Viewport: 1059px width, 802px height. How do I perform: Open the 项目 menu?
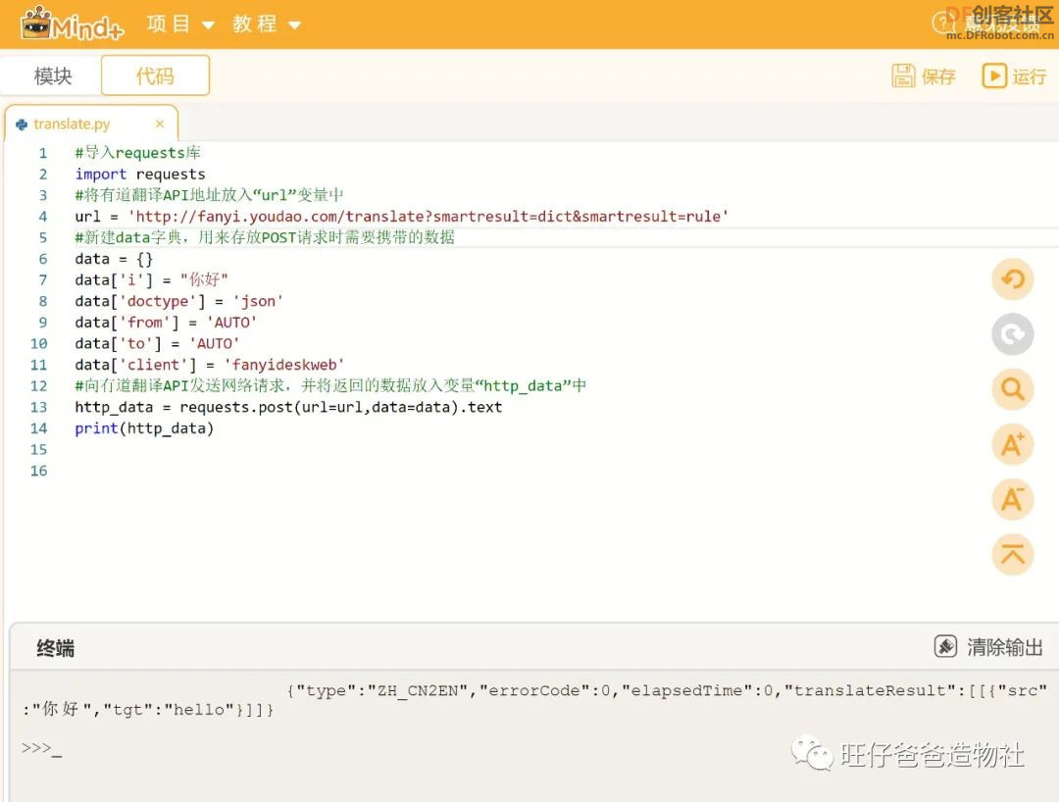pos(180,25)
